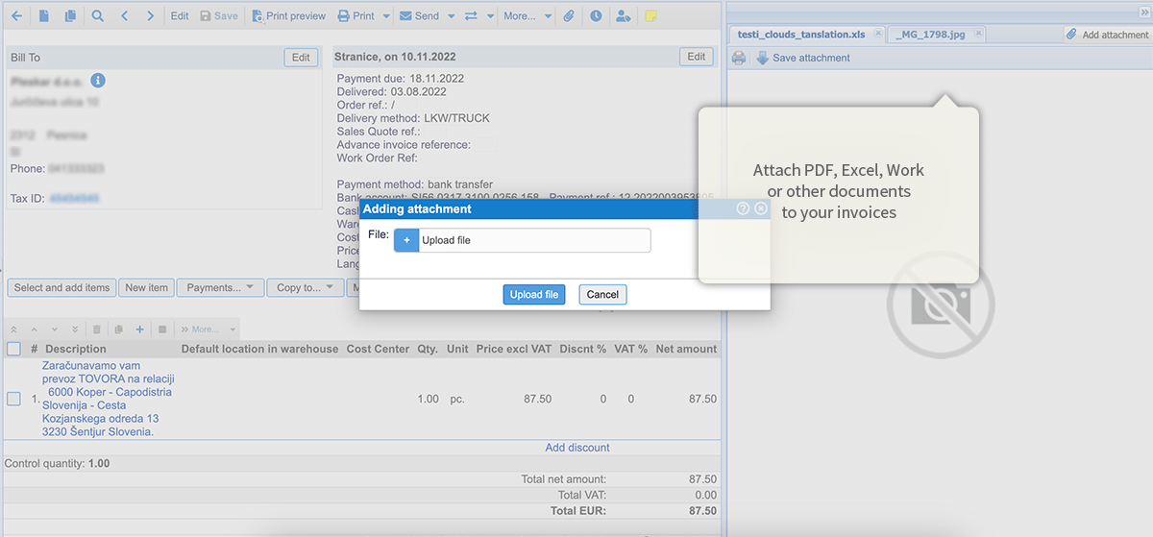Expand the Send dropdown arrow
Screen dimensions: 1153x537
451,16
